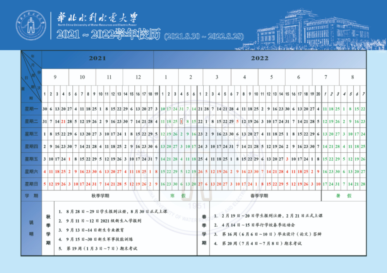Click the red 21 in the 星期二 row
This screenshot has width=387, height=273.
[x=63, y=121]
